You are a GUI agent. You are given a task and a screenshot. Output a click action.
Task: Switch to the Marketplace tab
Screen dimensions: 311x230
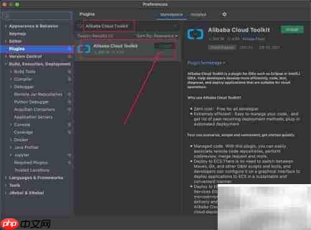click(x=172, y=14)
